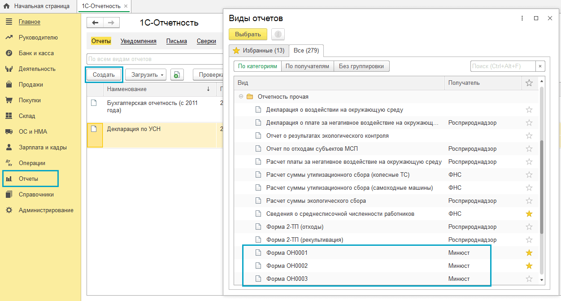
Task: Click the Поиск search field in dialog
Action: [x=502, y=66]
